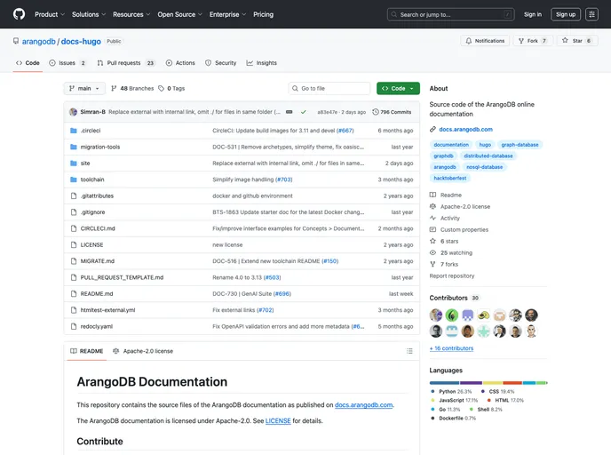The height and width of the screenshot is (455, 611).
Task: Click the nosql-database topic tag
Action: tap(484, 167)
